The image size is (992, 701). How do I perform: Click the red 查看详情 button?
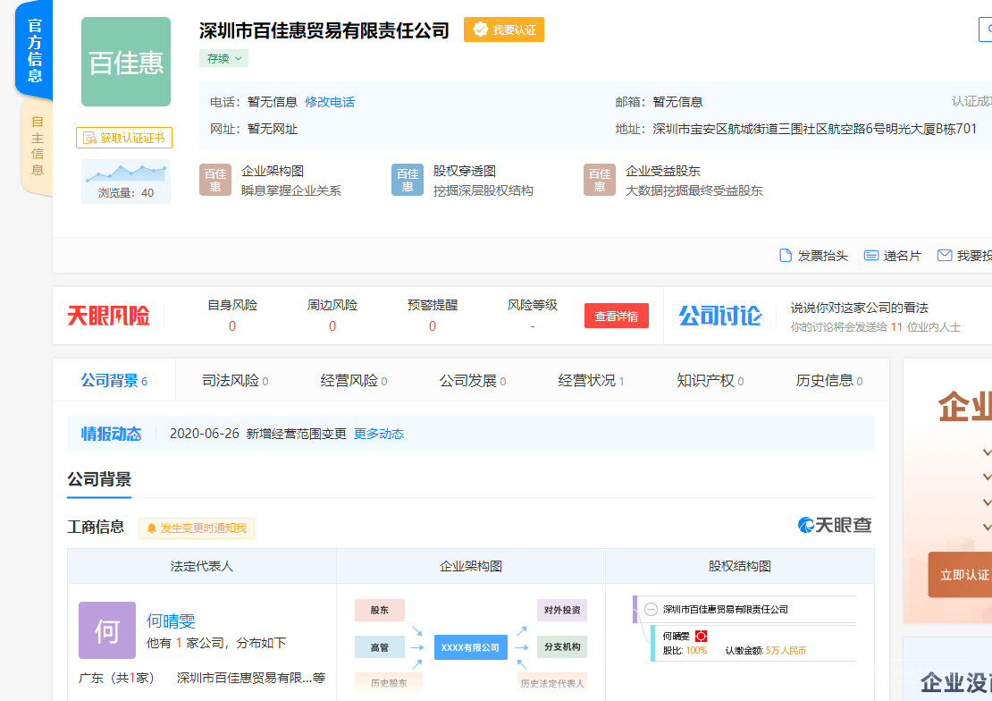tap(617, 316)
